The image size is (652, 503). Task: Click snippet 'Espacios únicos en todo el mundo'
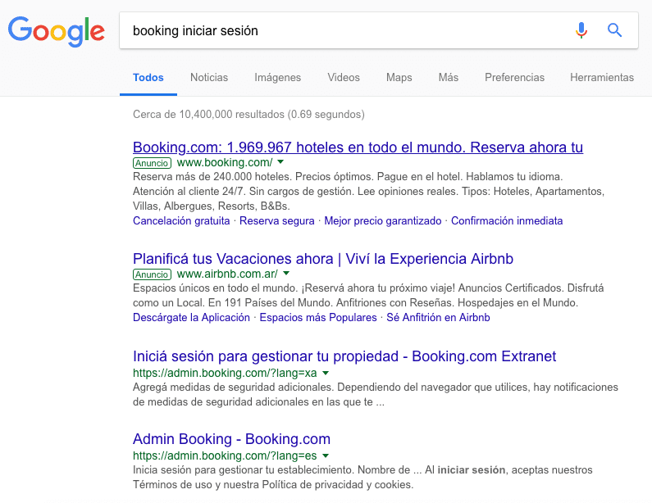tap(368, 295)
